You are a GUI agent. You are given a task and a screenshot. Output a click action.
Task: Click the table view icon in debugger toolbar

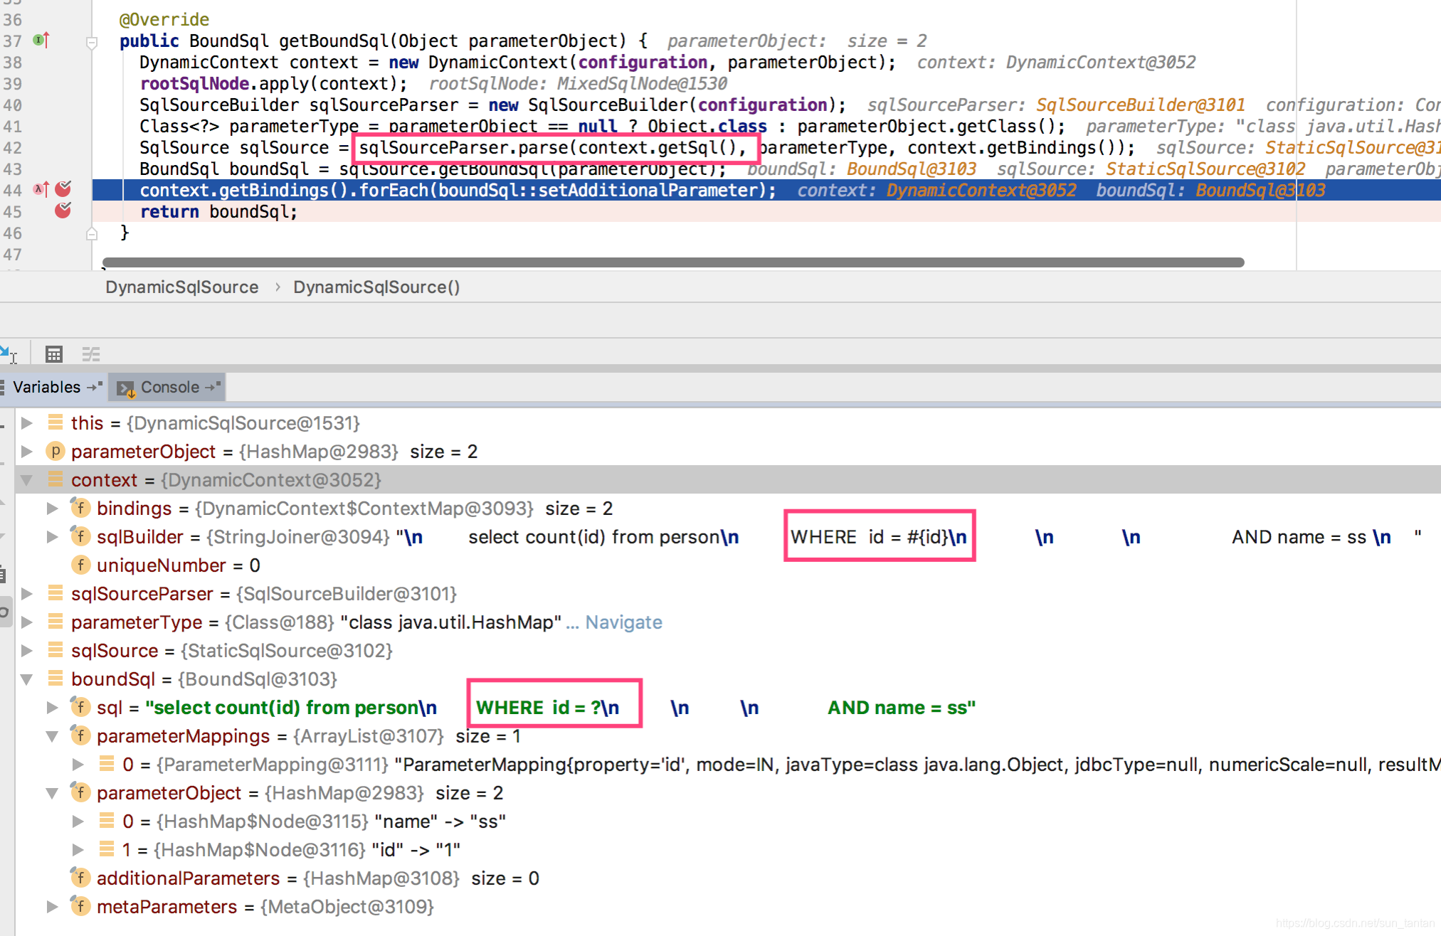(54, 353)
